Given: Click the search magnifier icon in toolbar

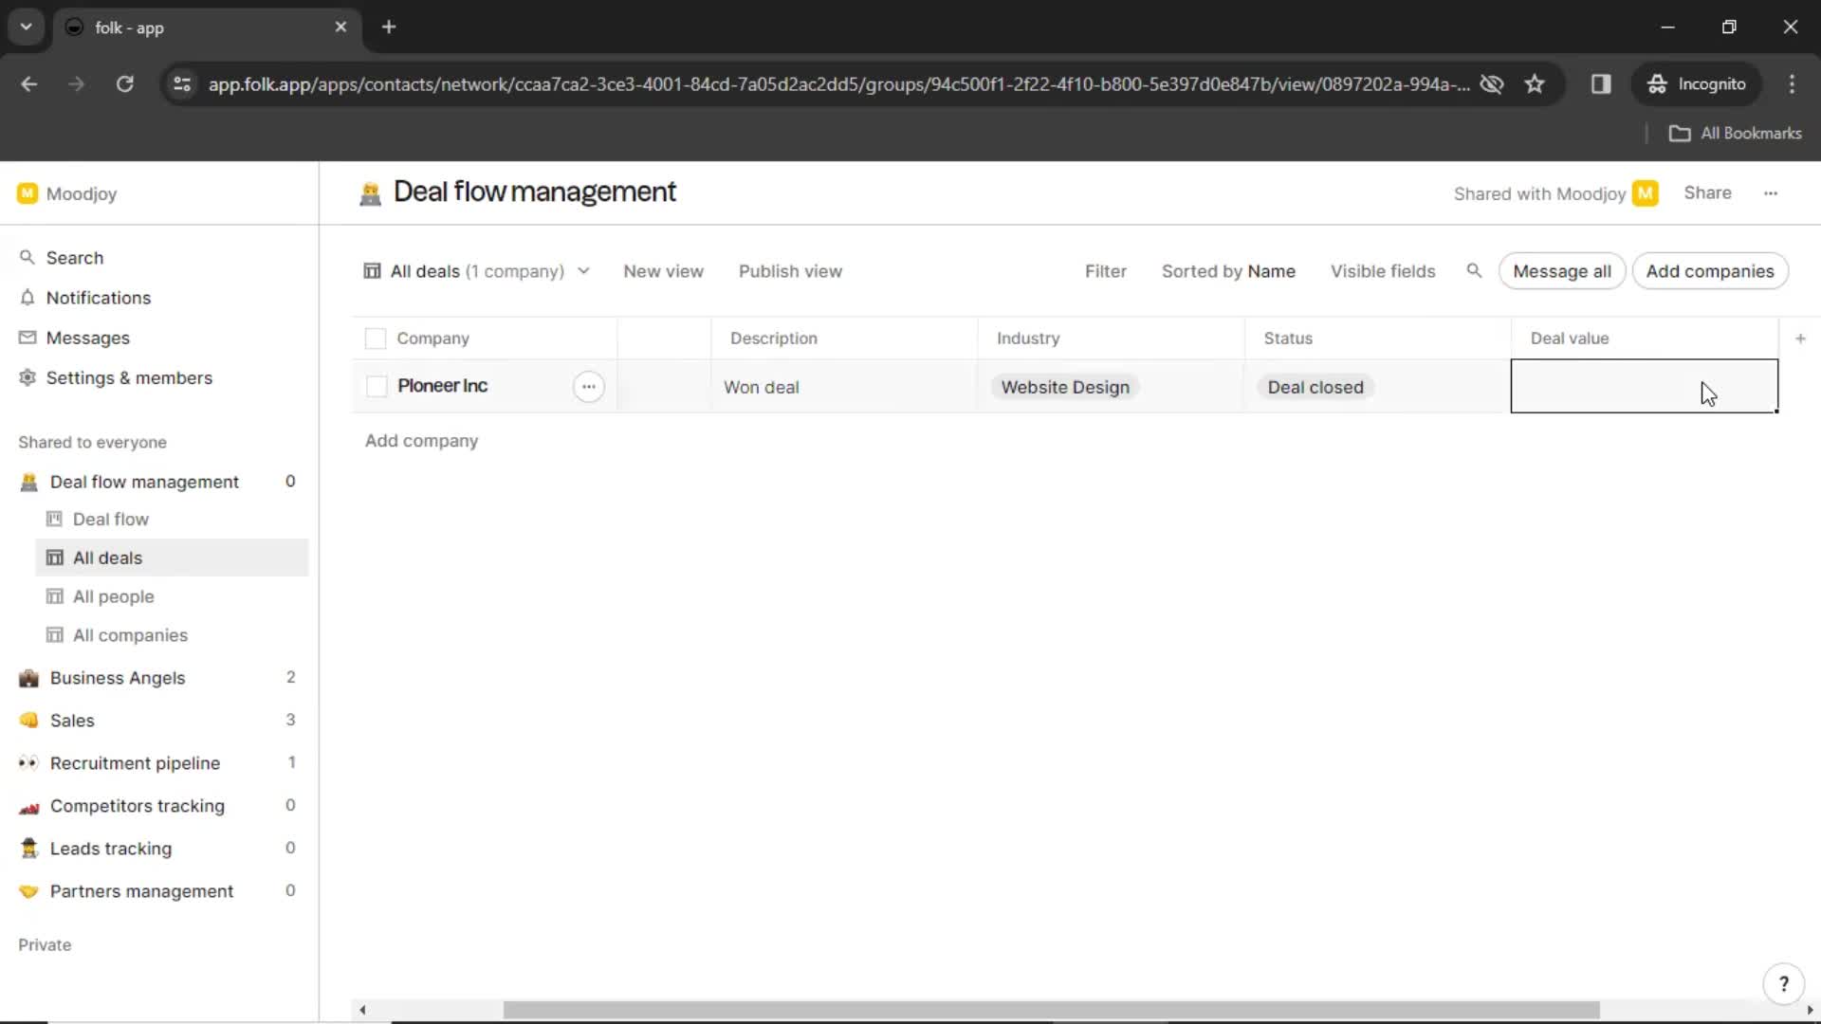Looking at the screenshot, I should pyautogui.click(x=1473, y=271).
